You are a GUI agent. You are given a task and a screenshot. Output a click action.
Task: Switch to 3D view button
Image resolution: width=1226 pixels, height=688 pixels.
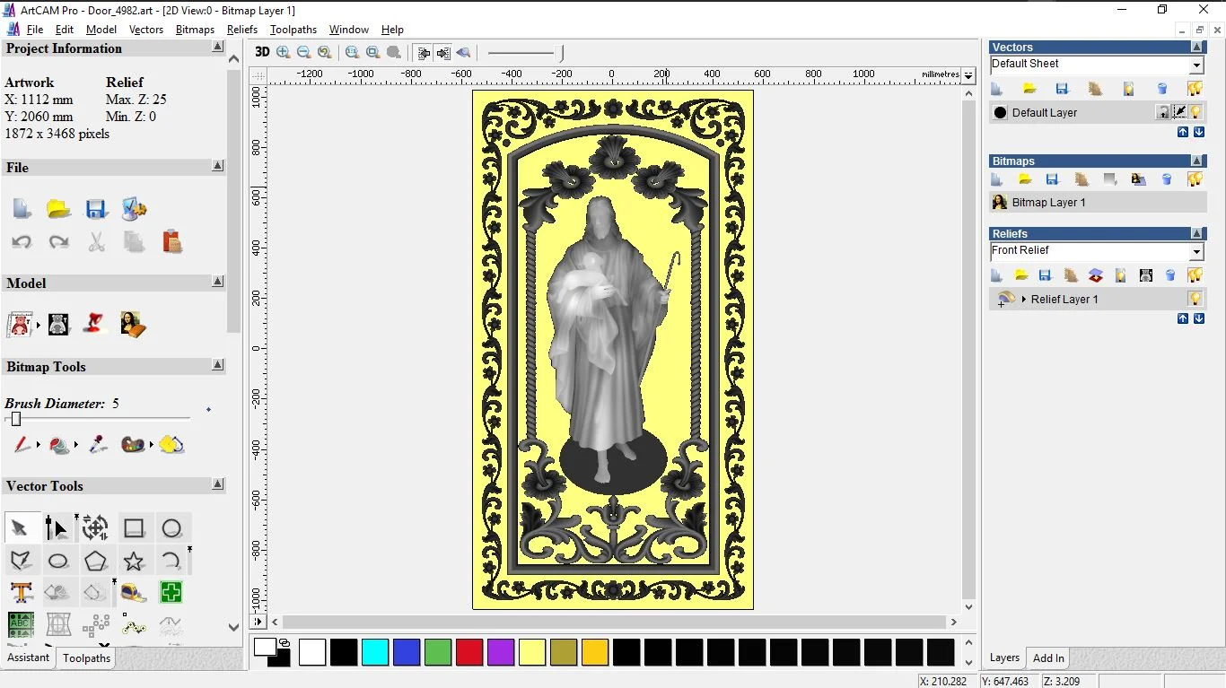pyautogui.click(x=261, y=52)
